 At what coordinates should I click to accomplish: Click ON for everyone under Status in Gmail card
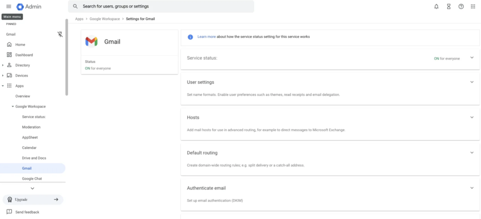[98, 69]
